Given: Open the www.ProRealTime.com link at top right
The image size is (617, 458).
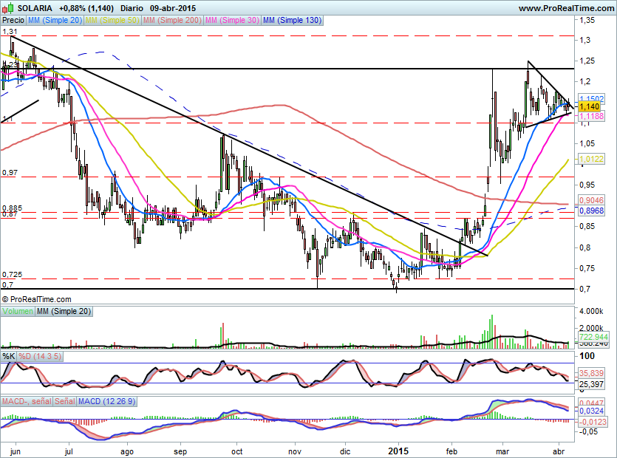Looking at the screenshot, I should click(x=566, y=7).
